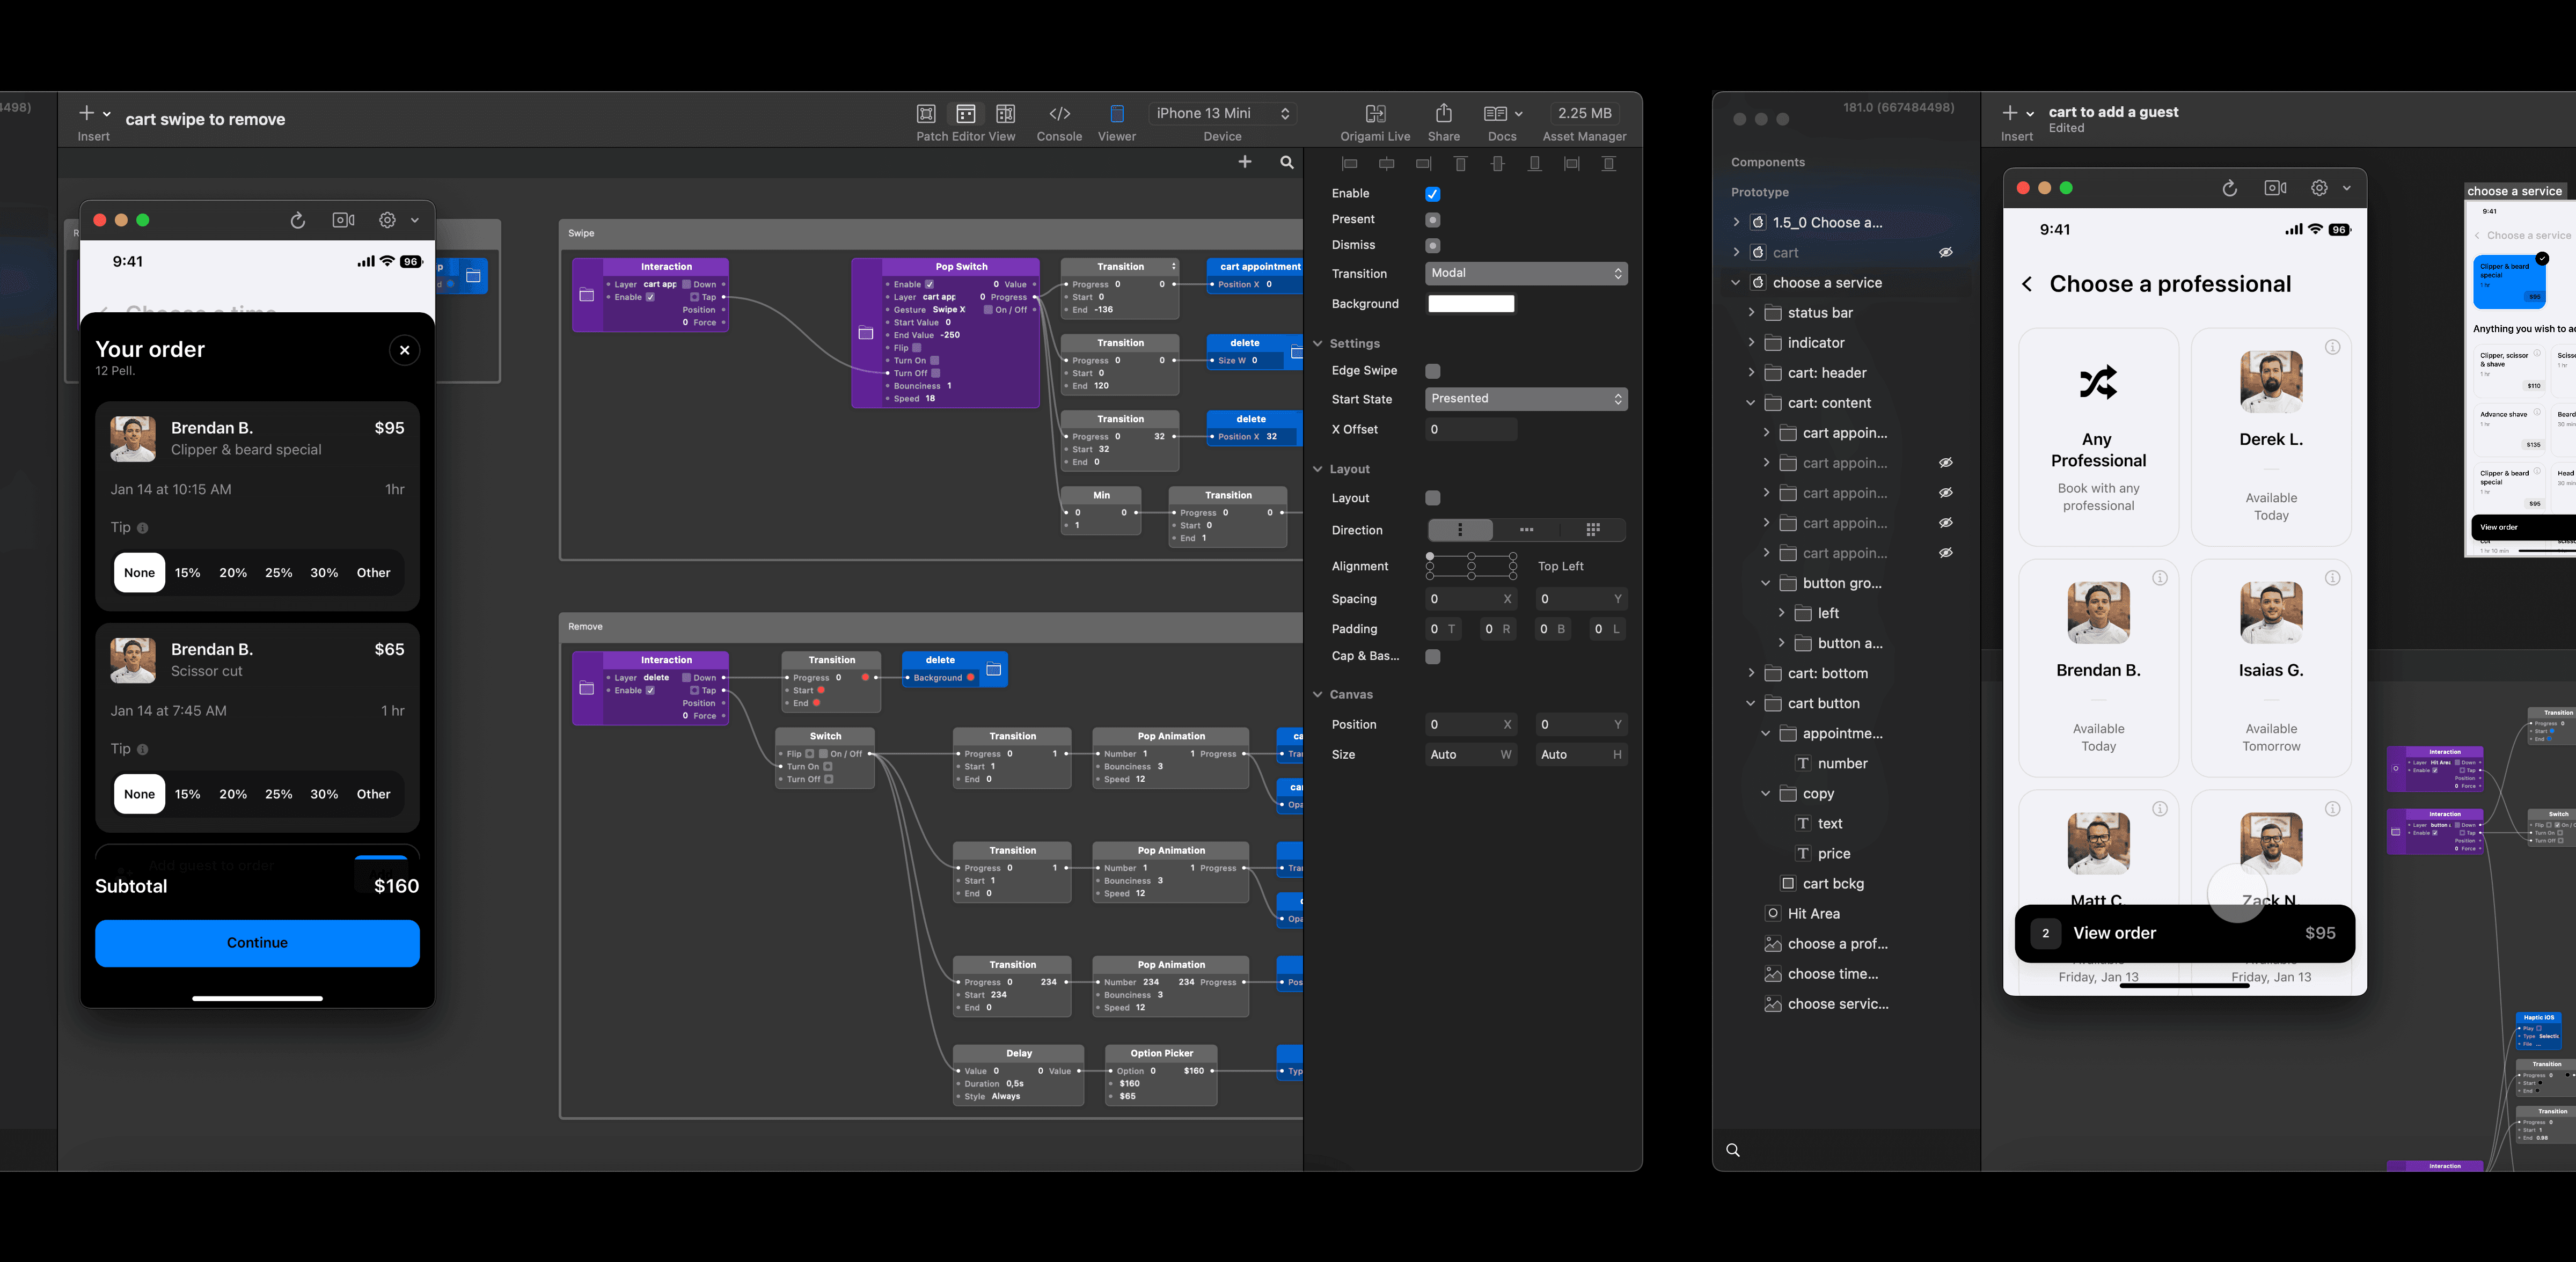Enable the Edge Swipe checkbox
The width and height of the screenshot is (2576, 1262).
(1432, 371)
